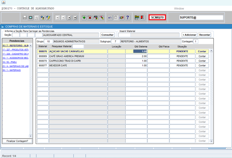The width and height of the screenshot is (232, 158).
Task: Click the Grupo field showing 10
Action: coord(48,41)
